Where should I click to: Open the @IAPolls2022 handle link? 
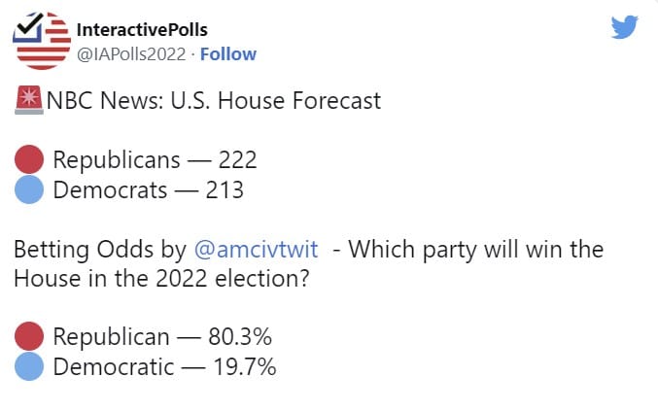coord(131,53)
